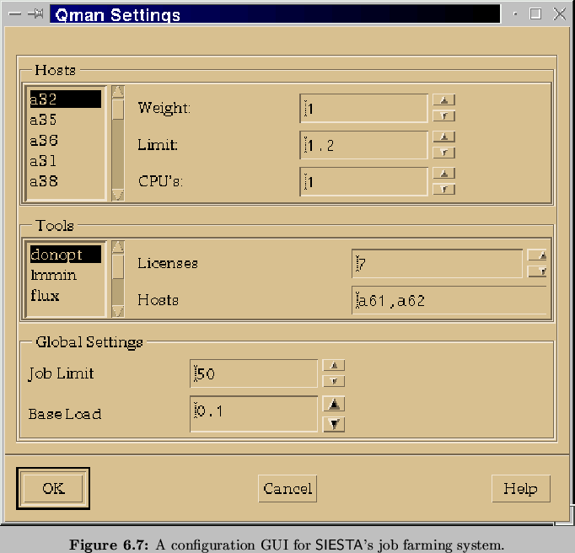Click the Tools list scrollbar thumb

(118, 266)
